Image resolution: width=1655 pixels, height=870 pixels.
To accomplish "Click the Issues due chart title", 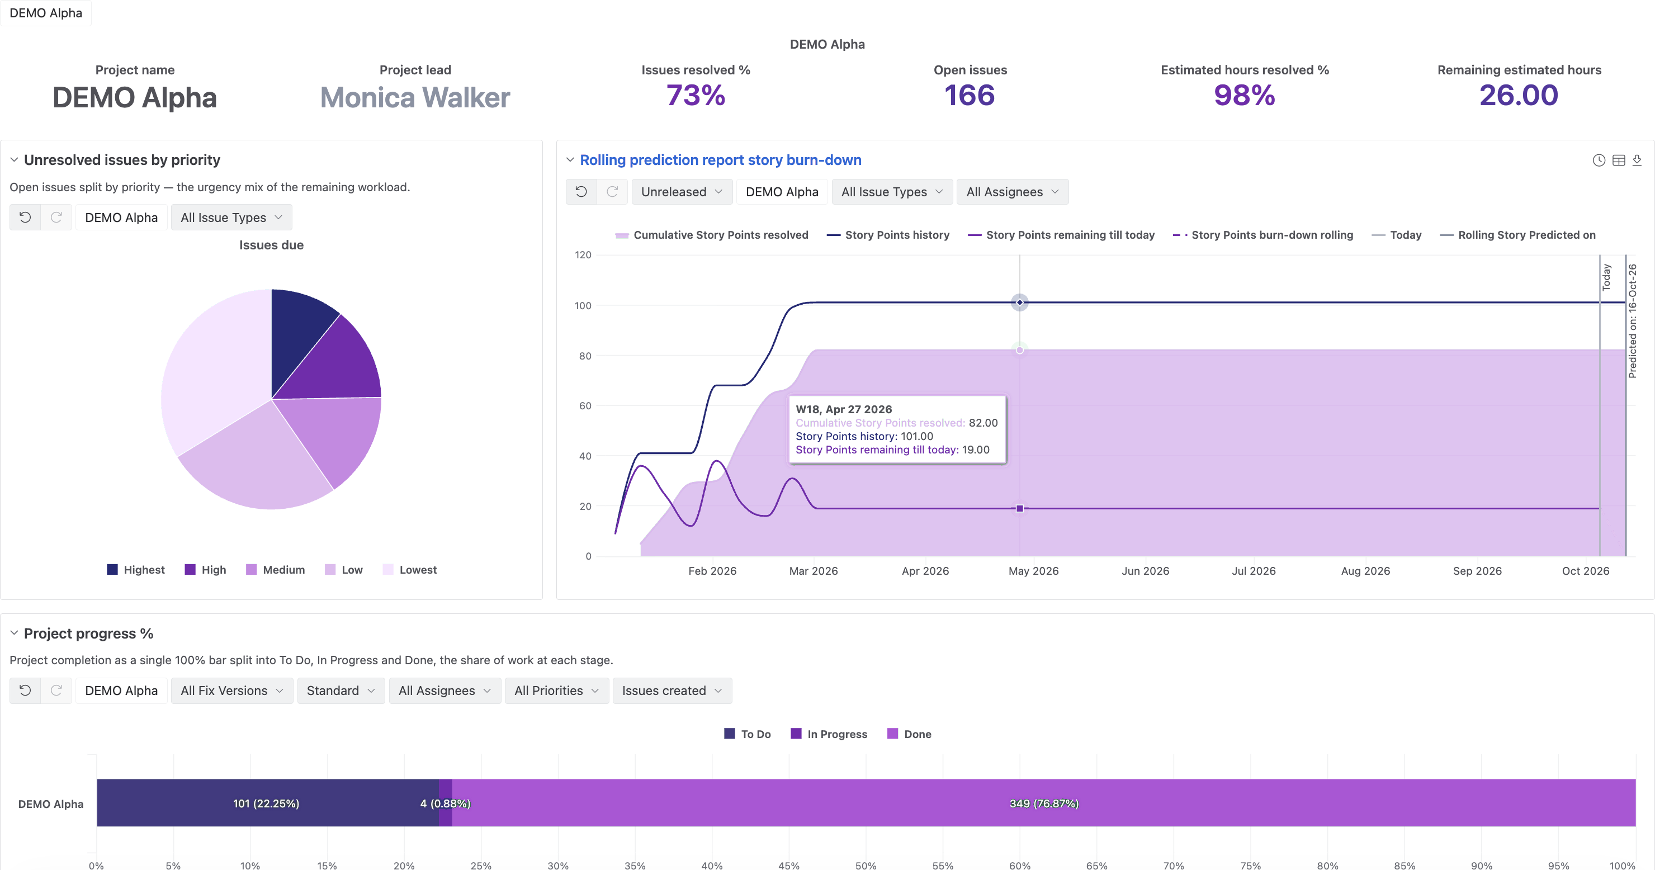I will (271, 245).
